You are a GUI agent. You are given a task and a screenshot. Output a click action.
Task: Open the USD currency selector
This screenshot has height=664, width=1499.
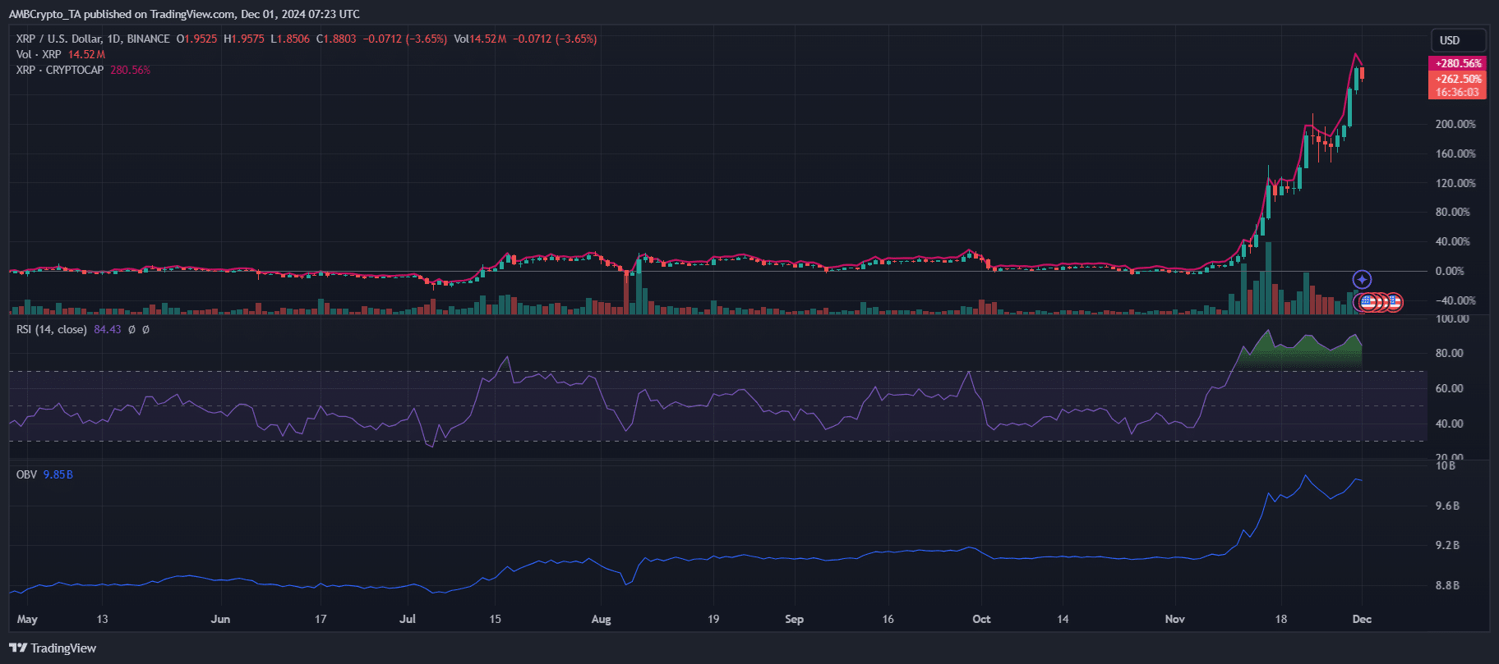click(x=1459, y=40)
